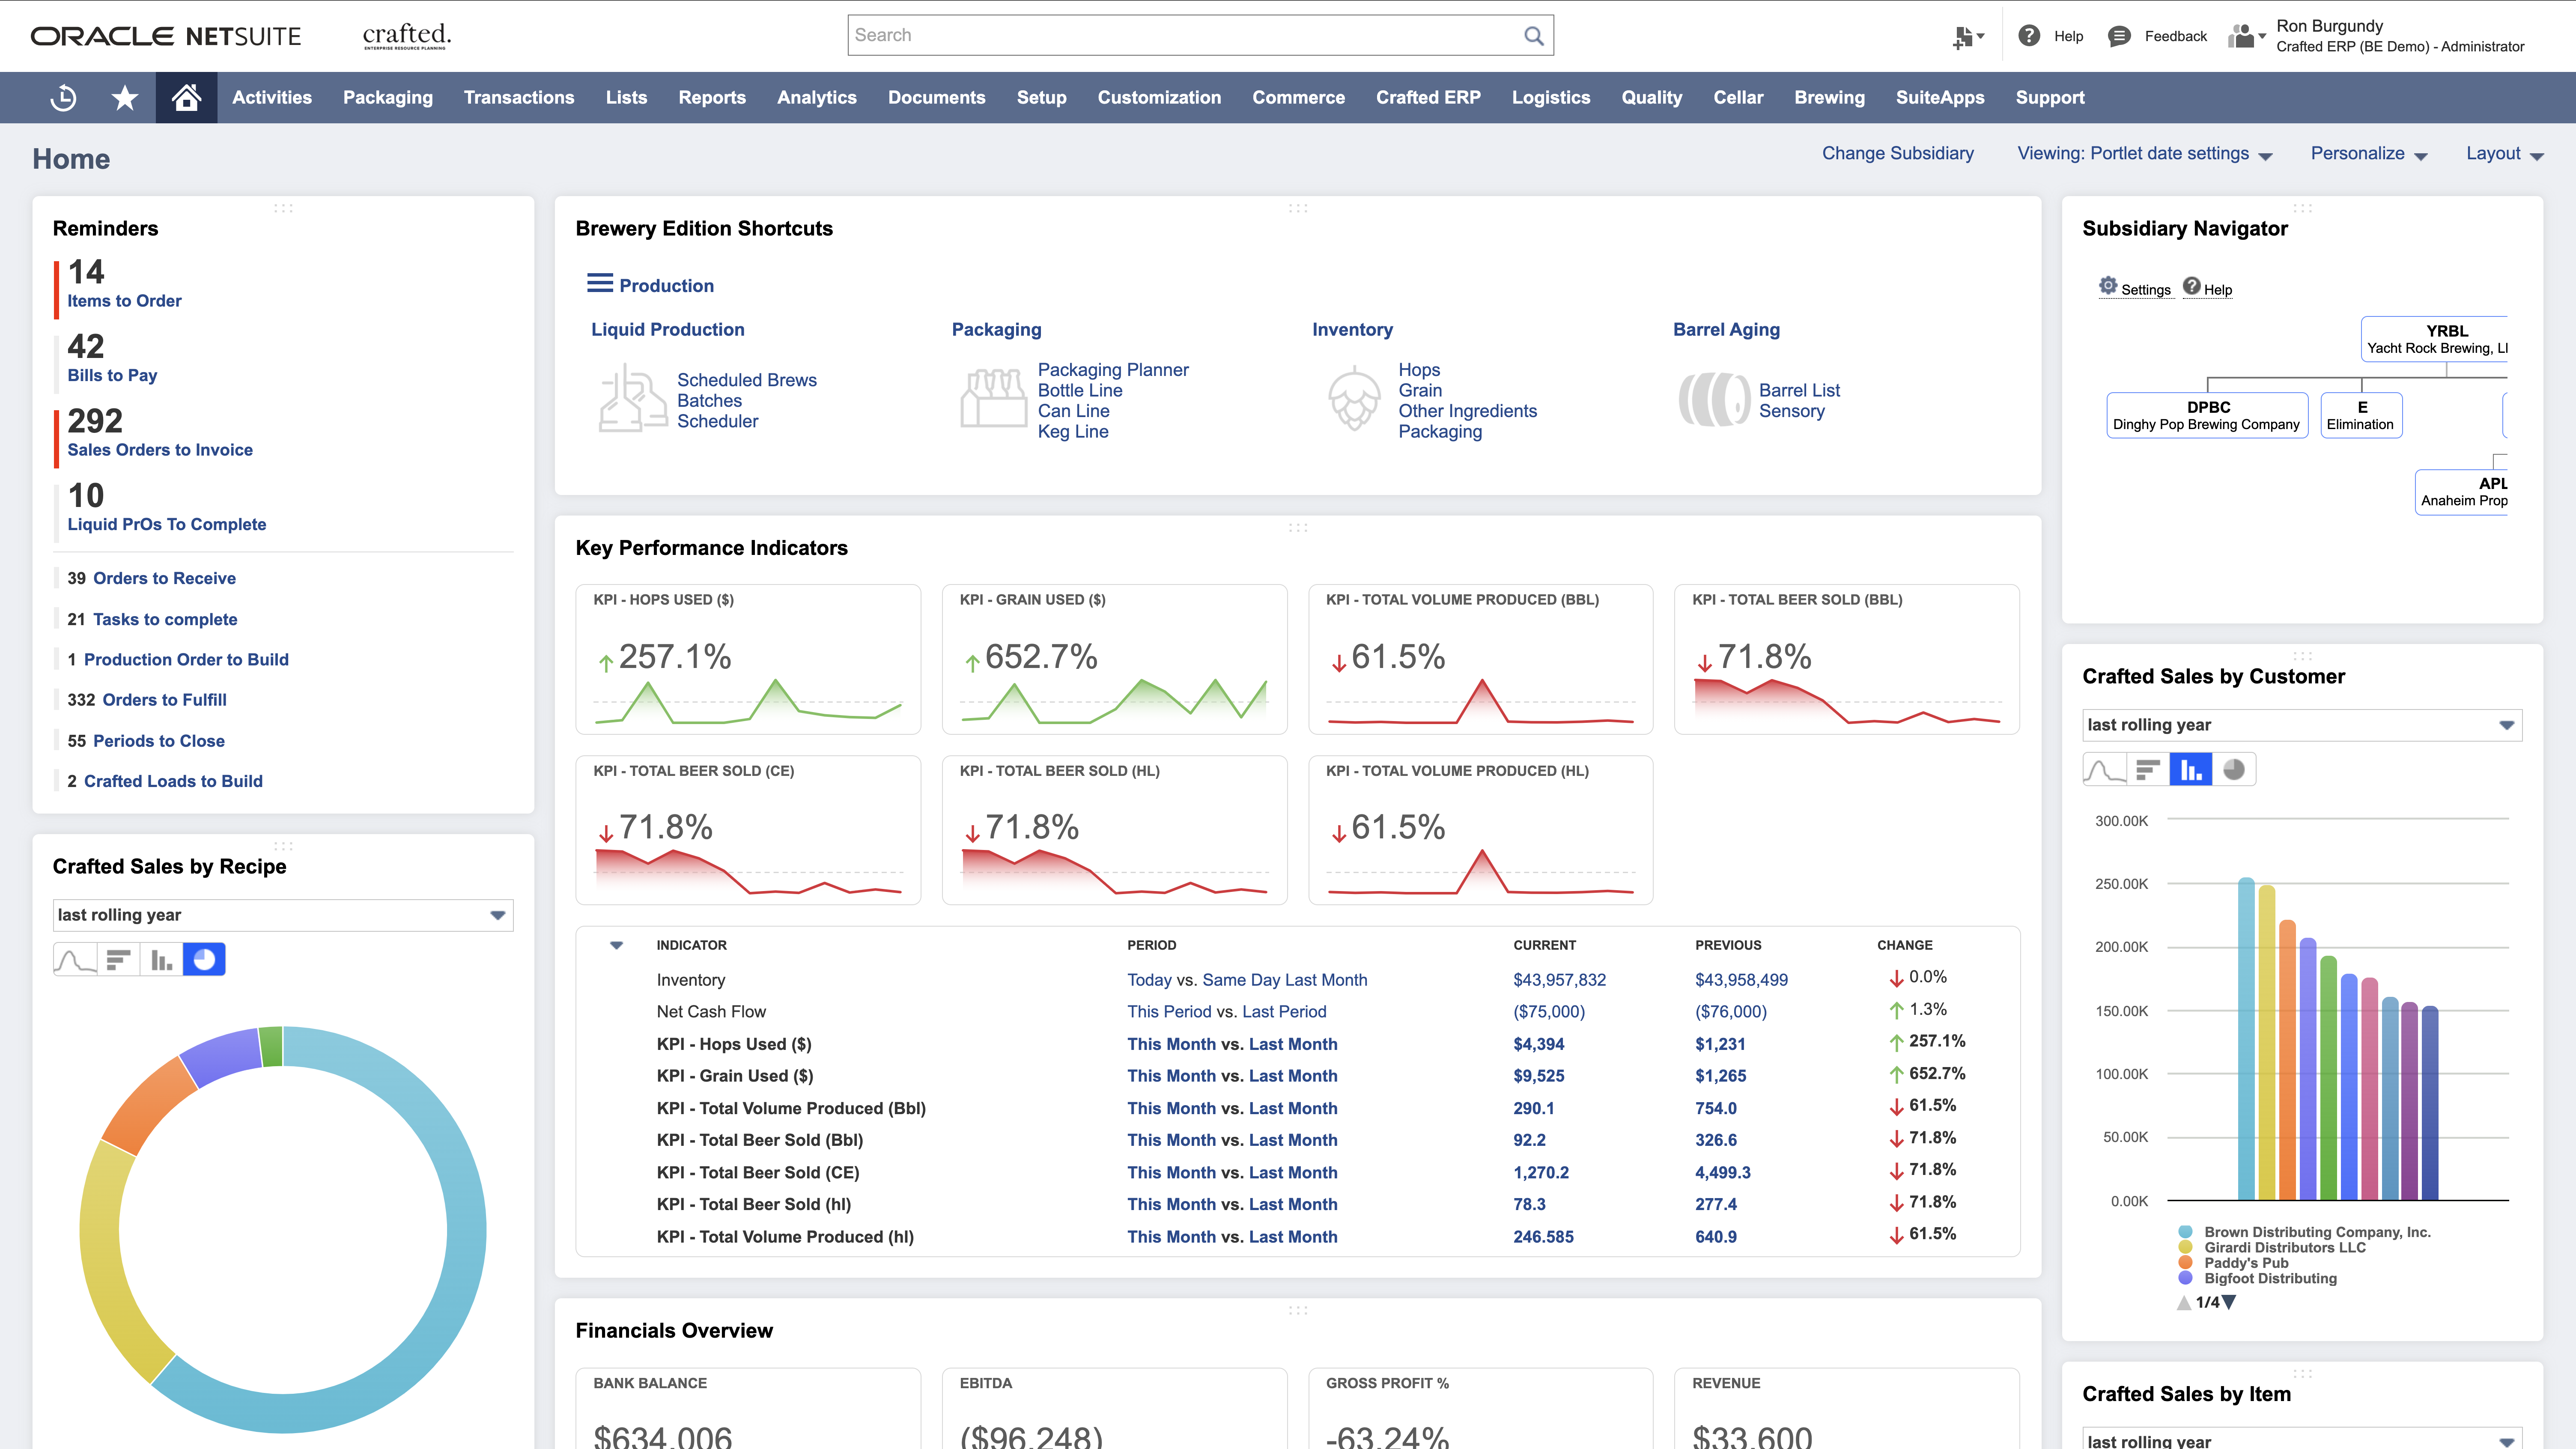Open the Transactions menu
The height and width of the screenshot is (1449, 2576).
(x=519, y=98)
